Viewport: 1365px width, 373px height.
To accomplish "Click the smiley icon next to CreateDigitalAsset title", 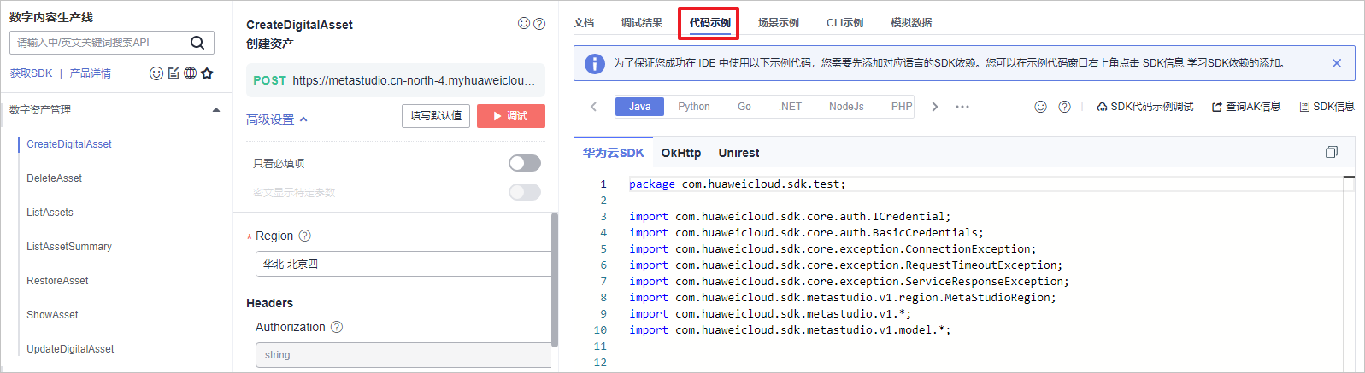I will 524,24.
